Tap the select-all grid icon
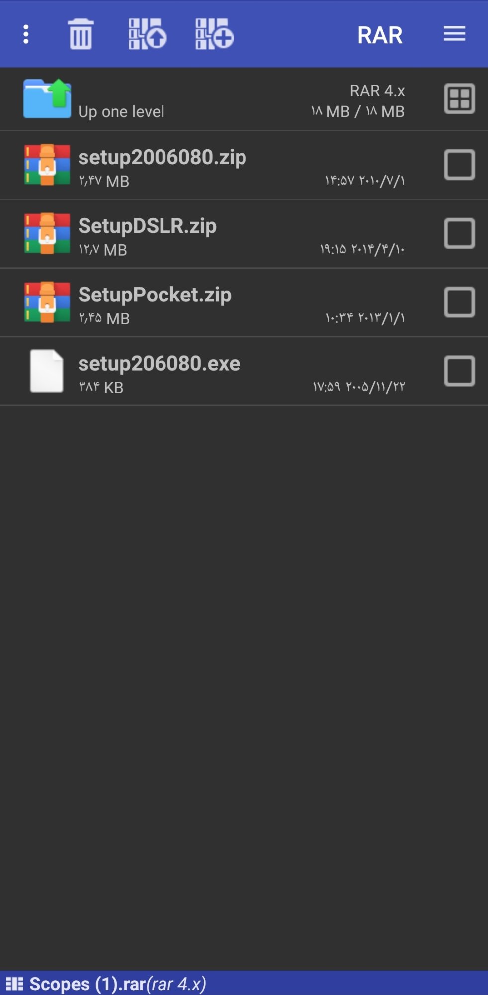Viewport: 488px width, 995px height. [459, 99]
